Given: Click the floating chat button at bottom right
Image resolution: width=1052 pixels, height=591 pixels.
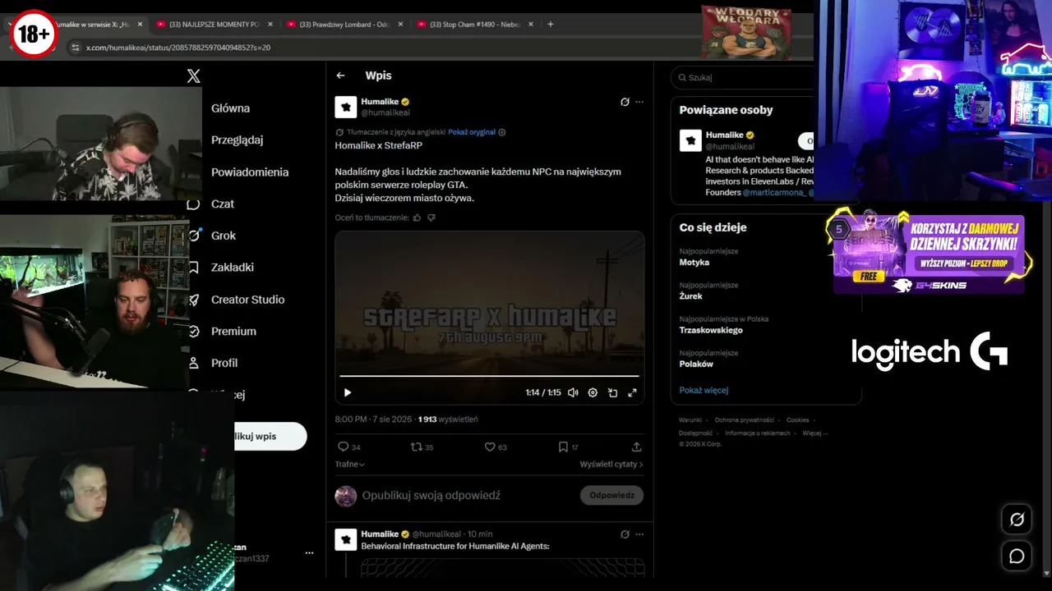Looking at the screenshot, I should [x=1017, y=557].
